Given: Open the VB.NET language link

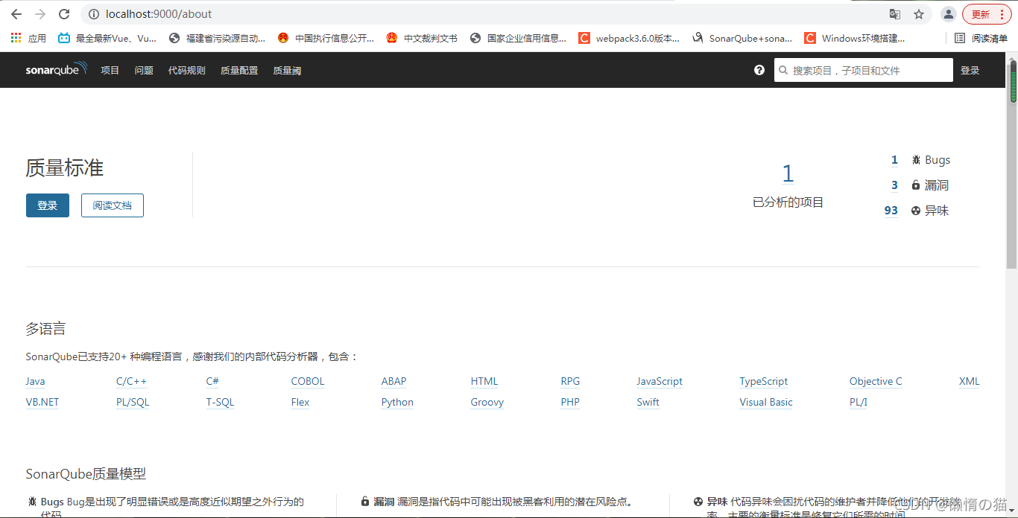Looking at the screenshot, I should [x=42, y=402].
